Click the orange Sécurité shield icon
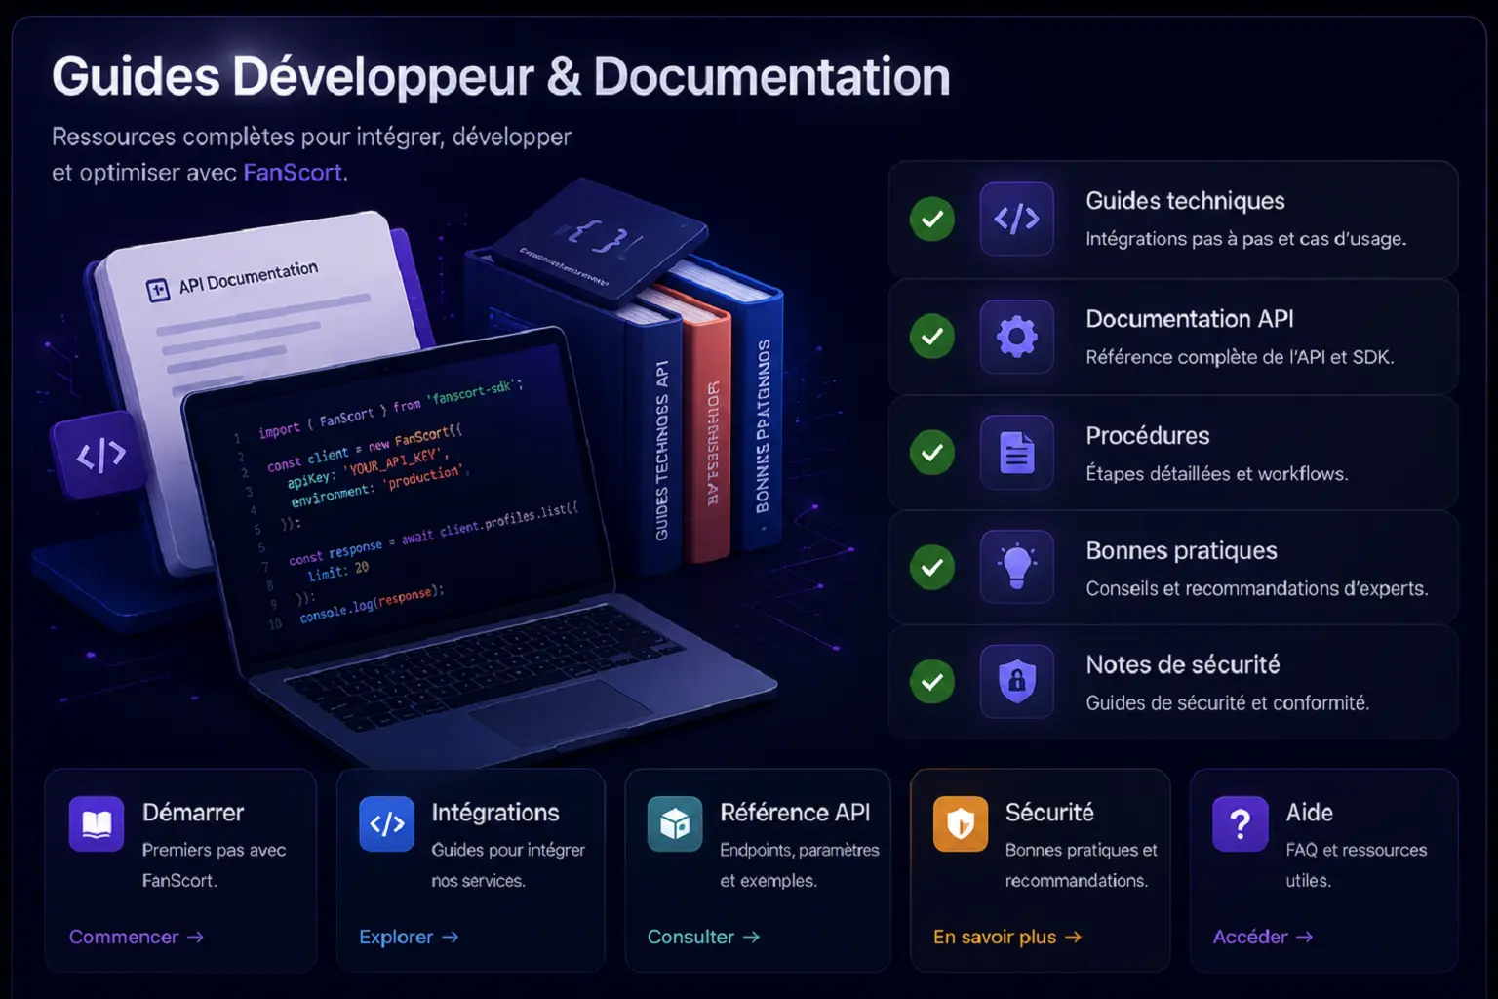The height and width of the screenshot is (999, 1498). point(961,824)
